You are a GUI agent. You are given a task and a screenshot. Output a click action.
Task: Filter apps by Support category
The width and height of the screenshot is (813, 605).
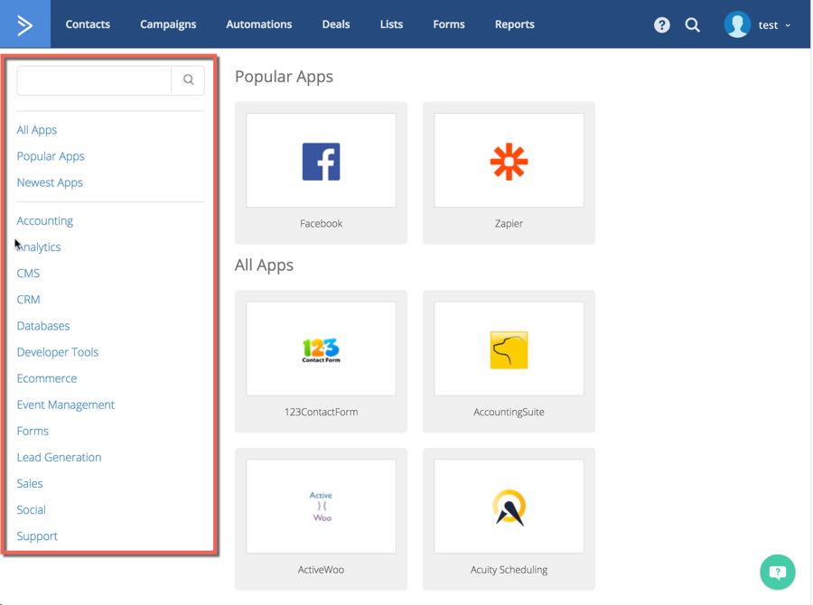click(x=37, y=536)
